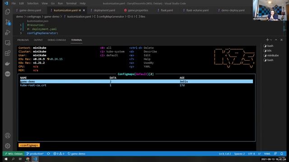This screenshot has height=162, width=289.
Task: Open the File menu
Action: (14, 3)
